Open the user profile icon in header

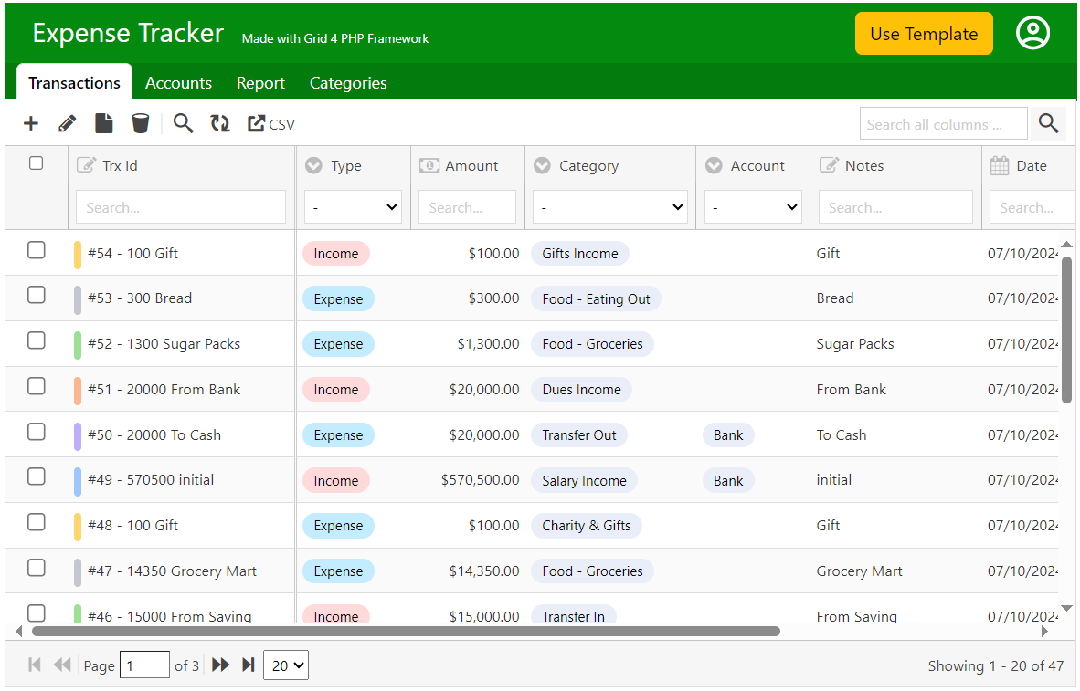click(1032, 34)
